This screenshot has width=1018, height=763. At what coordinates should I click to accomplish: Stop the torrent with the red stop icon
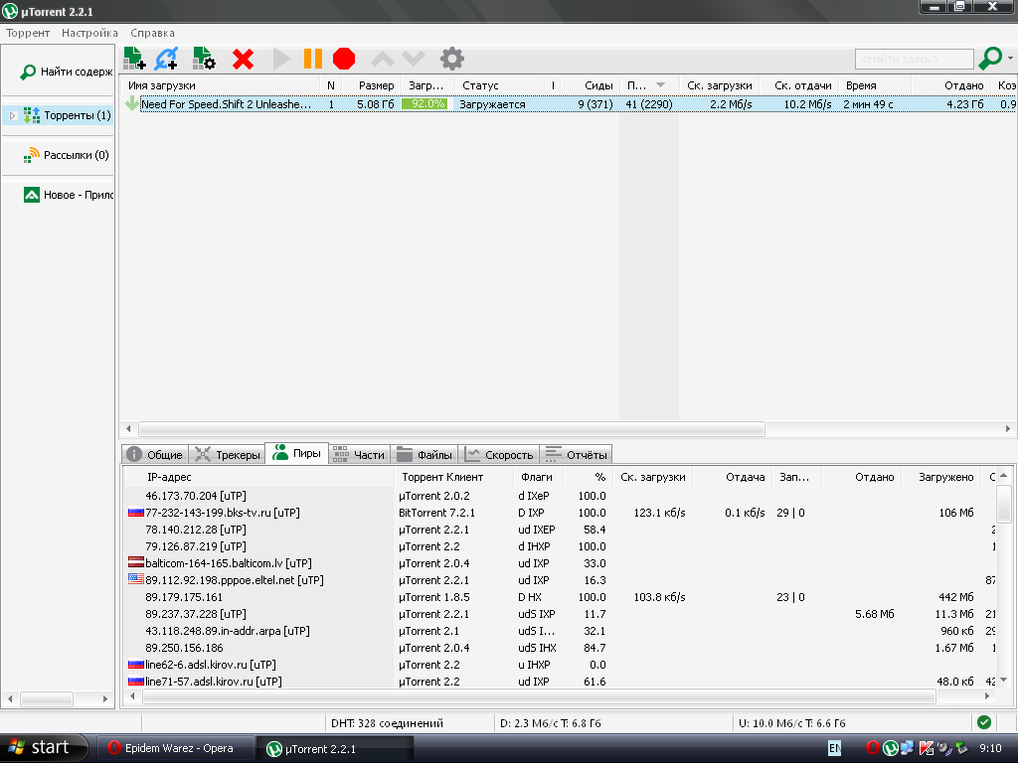[x=344, y=59]
